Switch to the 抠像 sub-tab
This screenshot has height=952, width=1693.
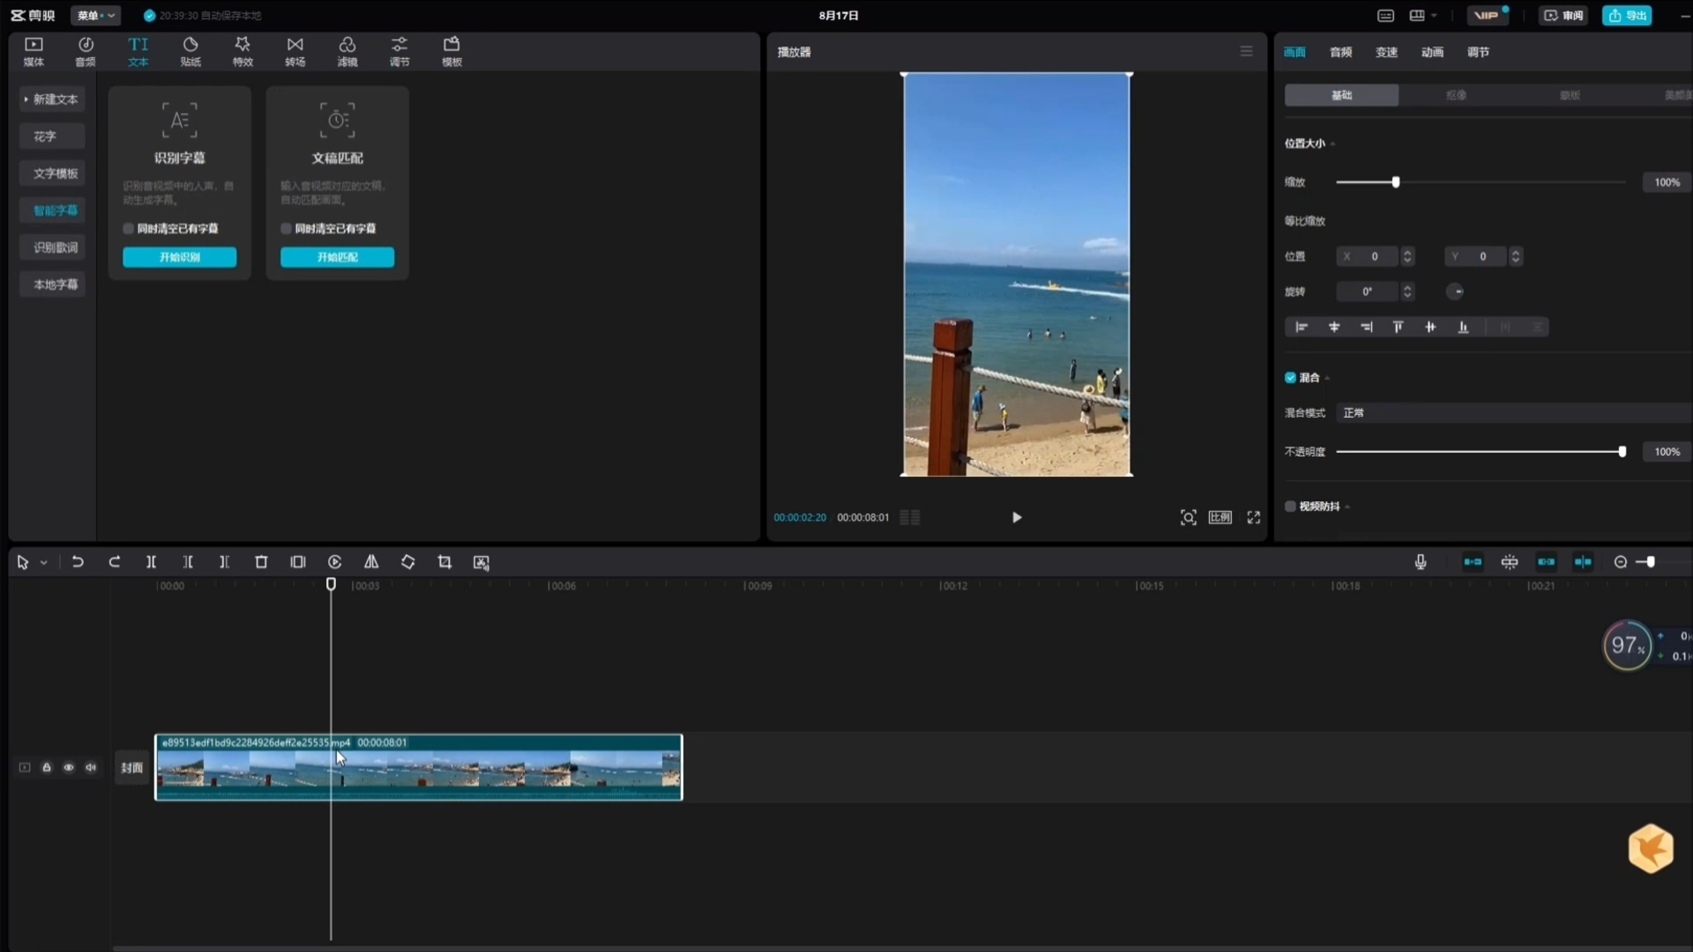pyautogui.click(x=1456, y=95)
